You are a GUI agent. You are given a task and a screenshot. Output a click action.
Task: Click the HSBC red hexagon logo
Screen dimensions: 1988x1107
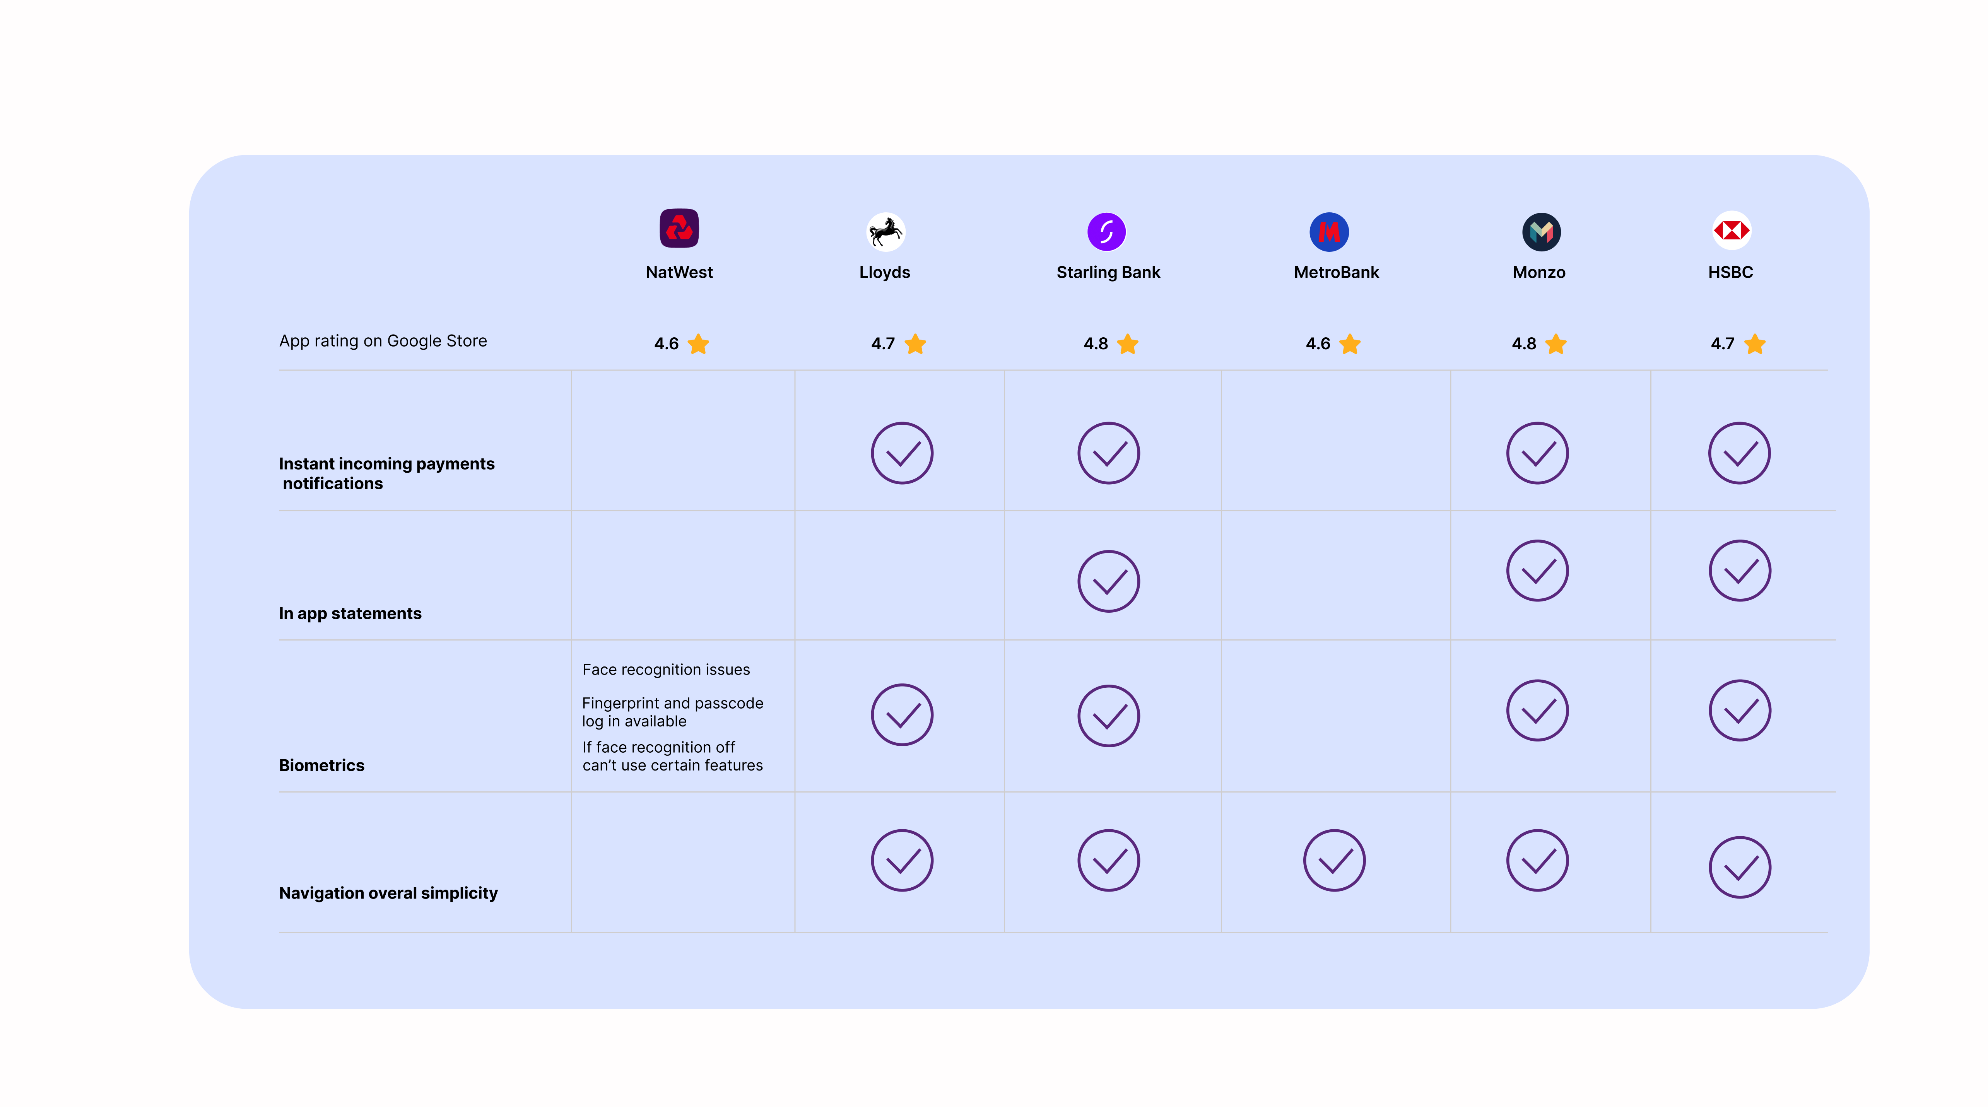pyautogui.click(x=1731, y=230)
